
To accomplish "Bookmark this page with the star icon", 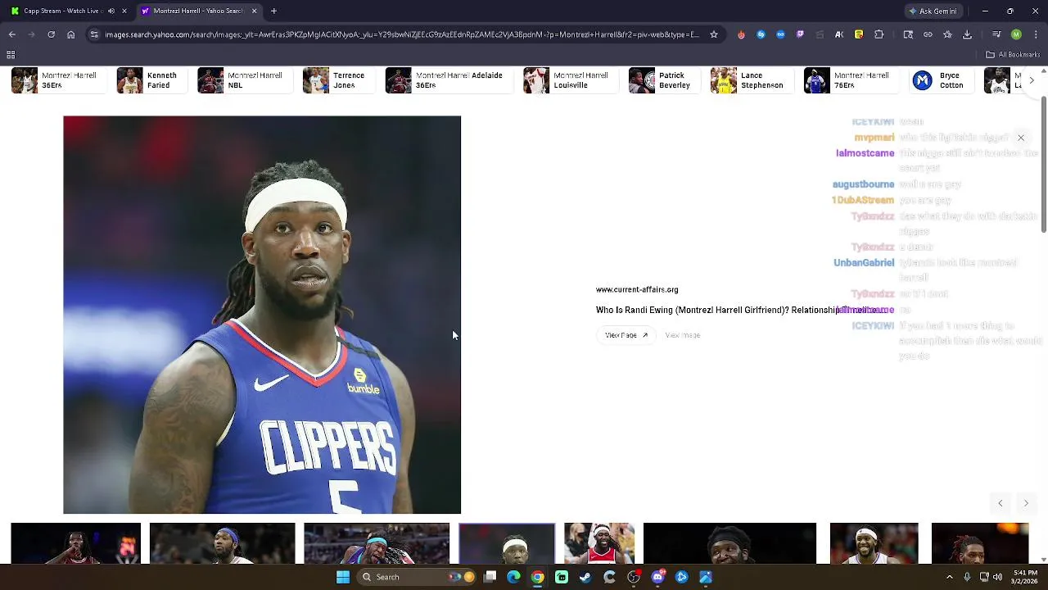I will click(x=714, y=34).
